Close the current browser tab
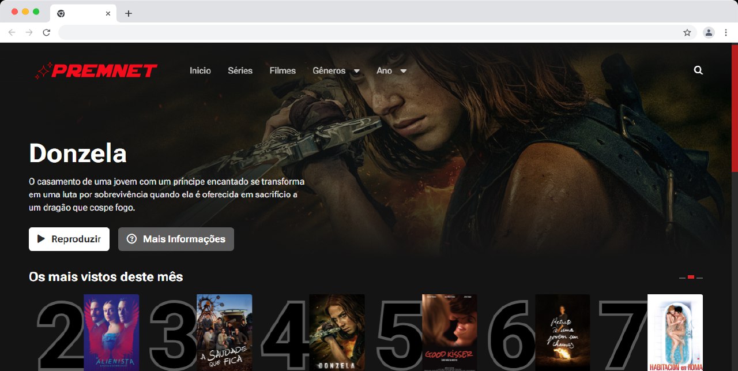Viewport: 738px width, 371px height. [108, 13]
